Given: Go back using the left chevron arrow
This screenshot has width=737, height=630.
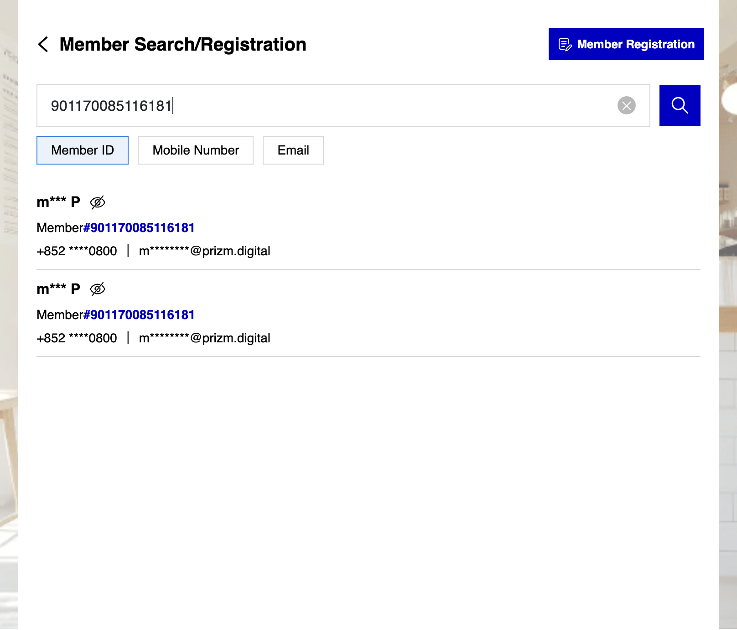Looking at the screenshot, I should [43, 44].
